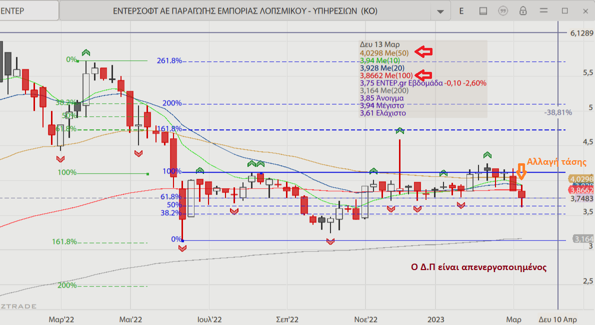Select the Δευ 13 Μαρ date in info box
Viewport: 595px width, 325px height.
[379, 45]
